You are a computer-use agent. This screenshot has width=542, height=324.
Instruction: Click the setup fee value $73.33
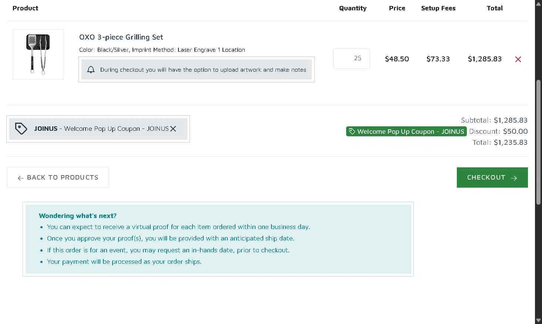tap(438, 59)
